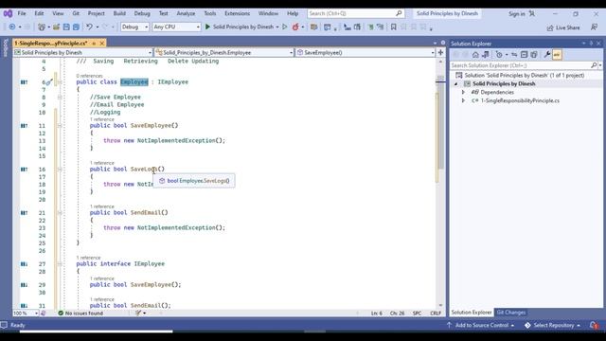Image resolution: width=606 pixels, height=341 pixels.
Task: Click the Comment selected lines icon
Action: [370, 27]
